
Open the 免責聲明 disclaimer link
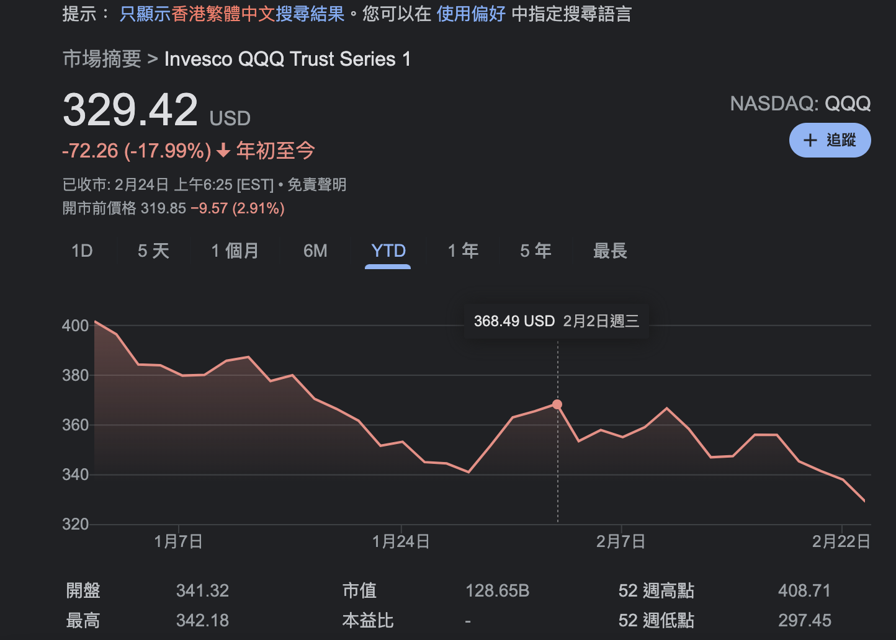pyautogui.click(x=317, y=185)
